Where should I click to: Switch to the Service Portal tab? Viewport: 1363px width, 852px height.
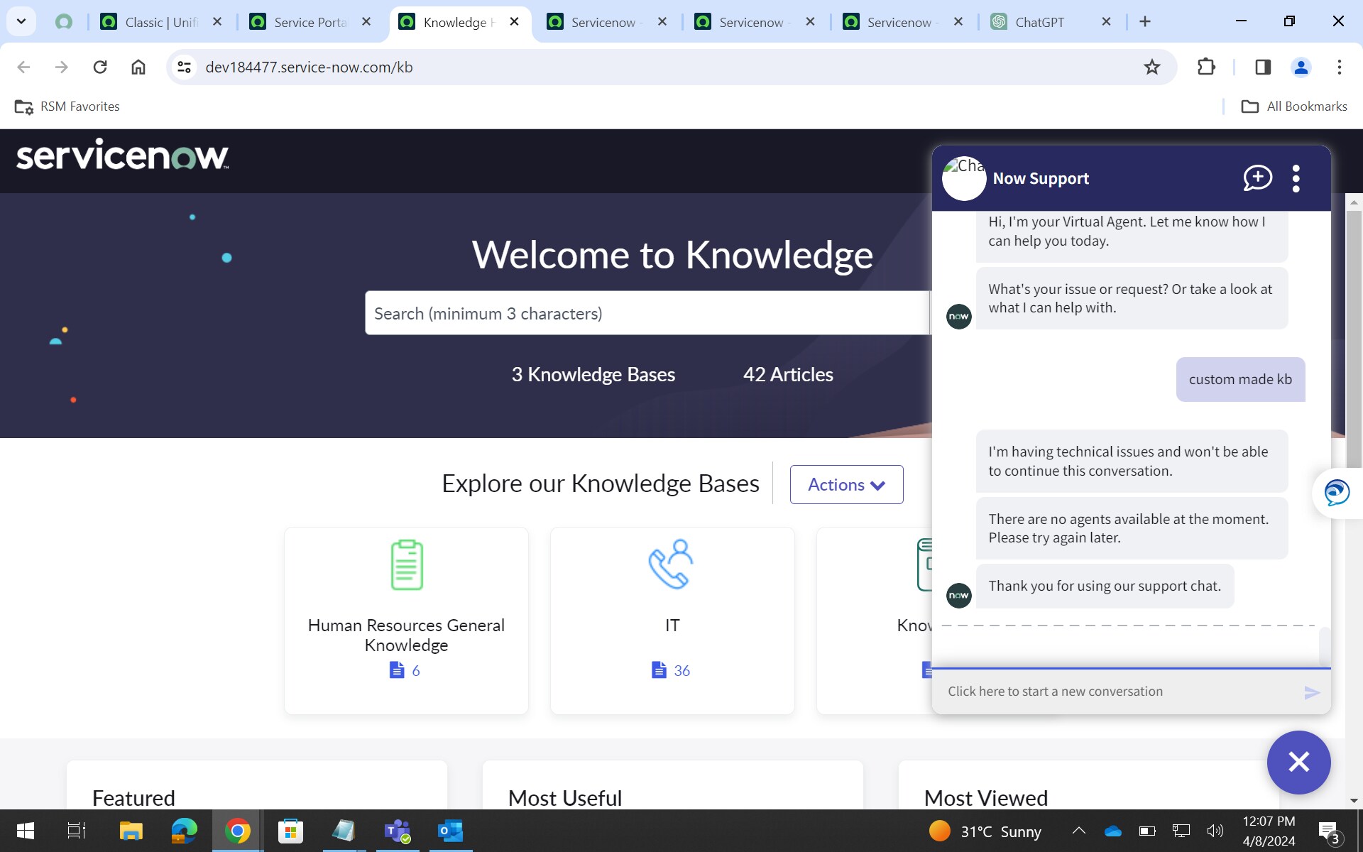coord(310,22)
